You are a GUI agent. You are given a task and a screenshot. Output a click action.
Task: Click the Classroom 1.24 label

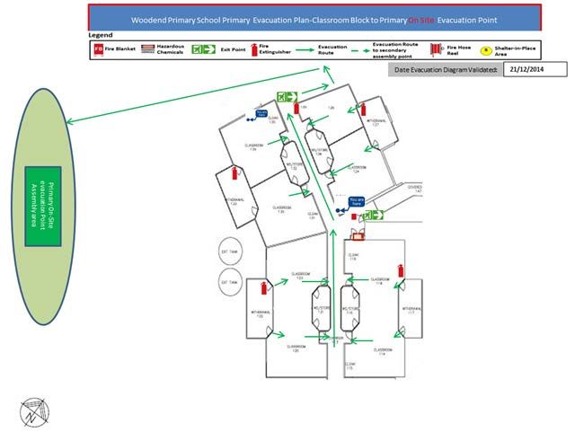coord(357,170)
